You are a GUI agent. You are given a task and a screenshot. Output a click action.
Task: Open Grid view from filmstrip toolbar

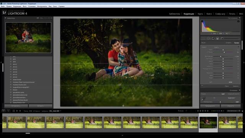pos(14,111)
